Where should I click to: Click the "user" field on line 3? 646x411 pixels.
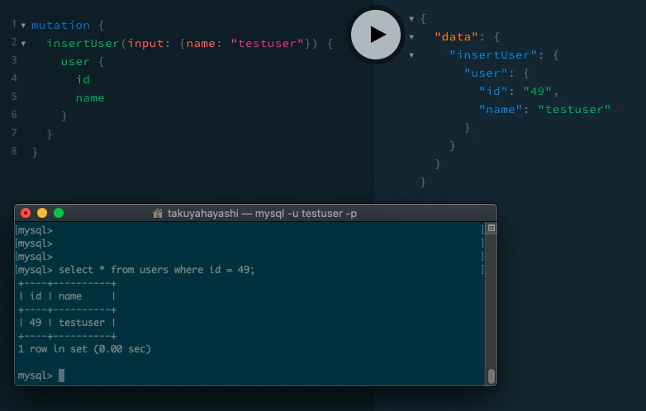coord(75,62)
